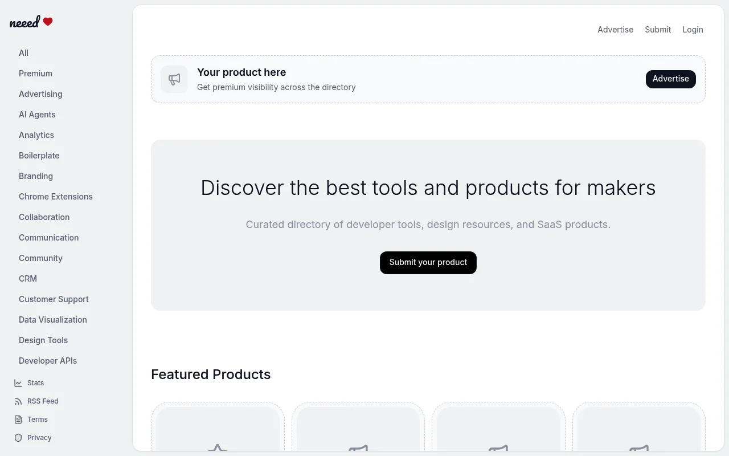Click the RSS Feed icon
The width and height of the screenshot is (729, 456).
tap(18, 401)
